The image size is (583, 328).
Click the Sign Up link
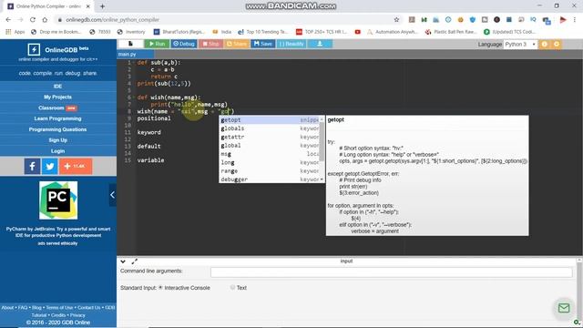(x=58, y=140)
